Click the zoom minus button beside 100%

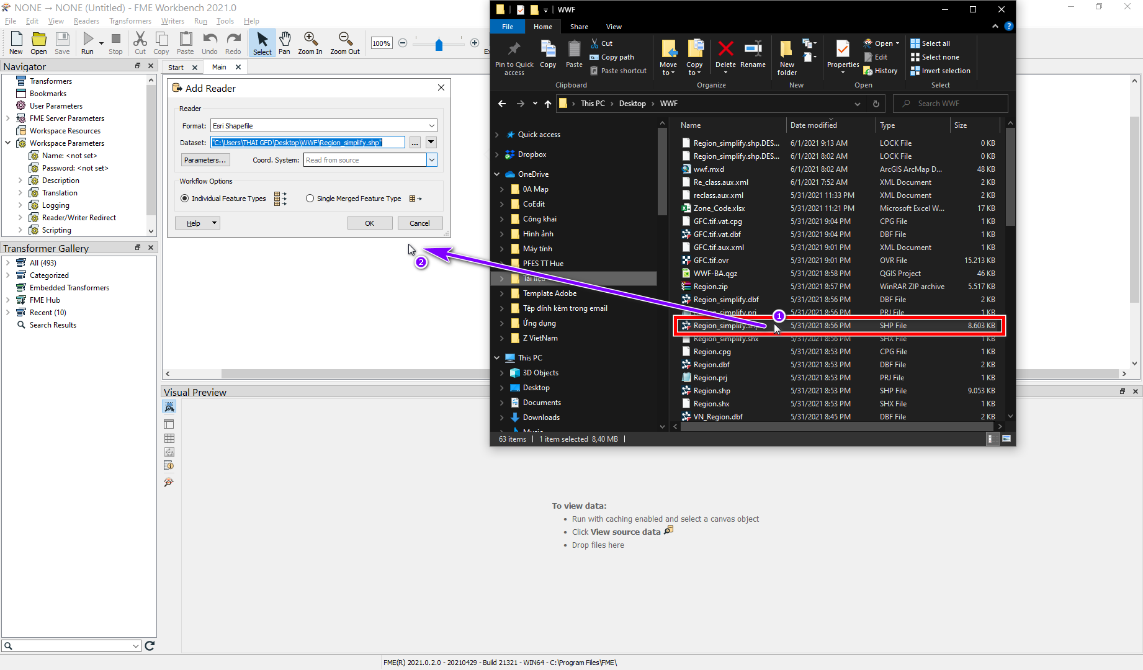click(x=403, y=43)
